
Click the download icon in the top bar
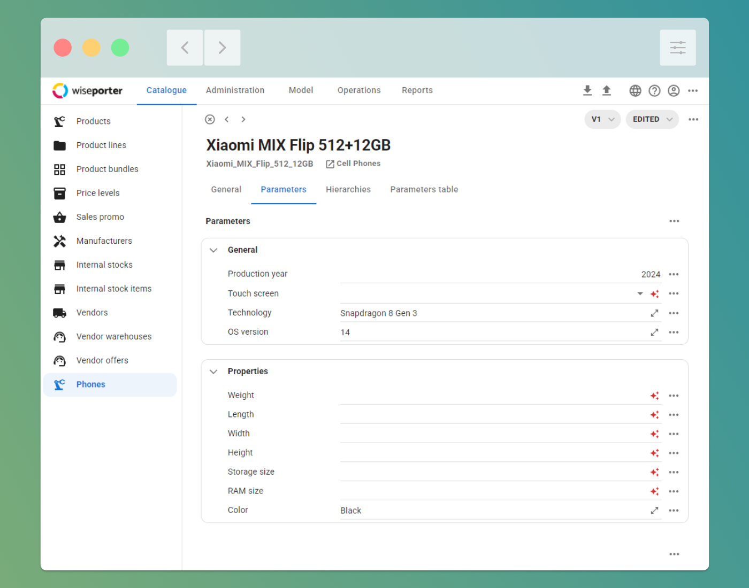pos(587,90)
